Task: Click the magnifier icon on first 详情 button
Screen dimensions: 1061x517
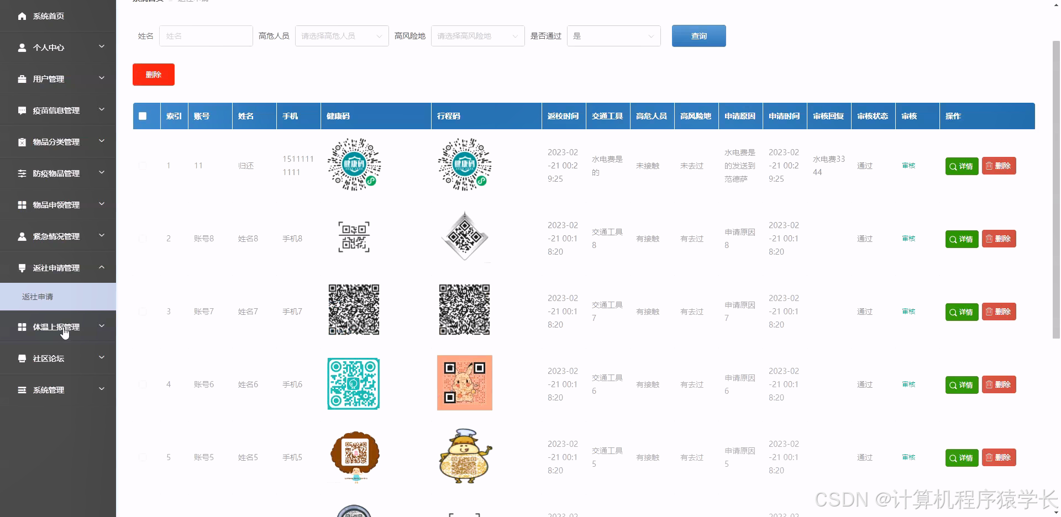Action: 953,166
